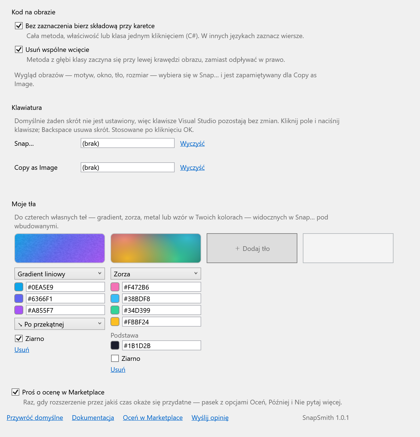Click the 'Klawiatura' section heading

27,108
